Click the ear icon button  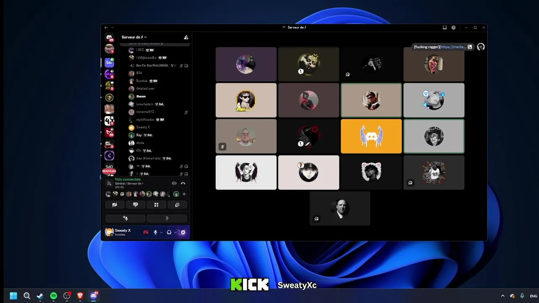[x=167, y=218]
